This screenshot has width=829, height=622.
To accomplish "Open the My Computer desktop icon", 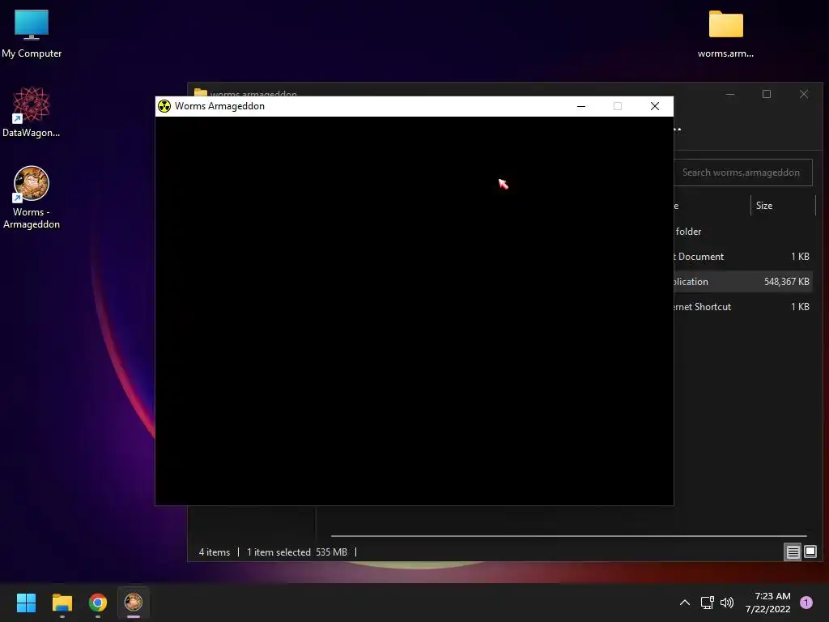I will point(32,32).
